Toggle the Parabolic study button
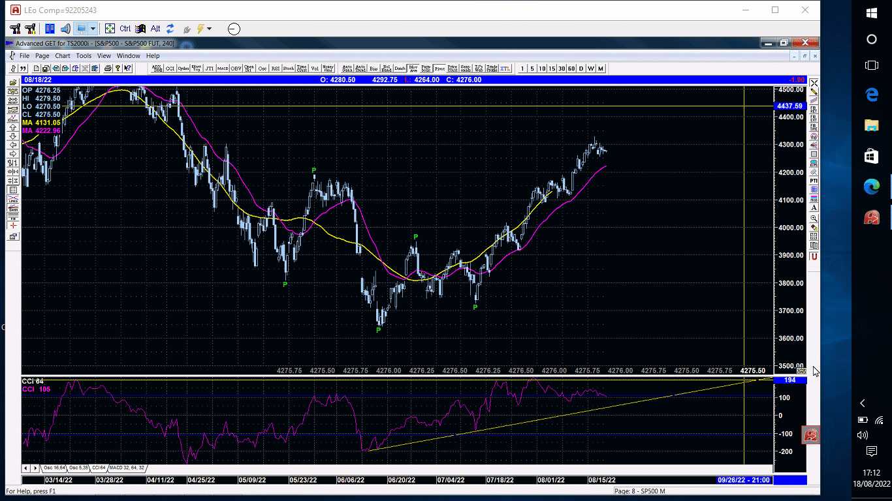This screenshot has width=892, height=501. pos(426,68)
